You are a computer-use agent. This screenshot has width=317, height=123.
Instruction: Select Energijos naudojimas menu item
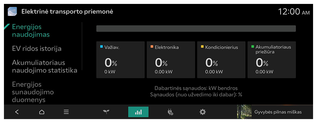click(31, 31)
